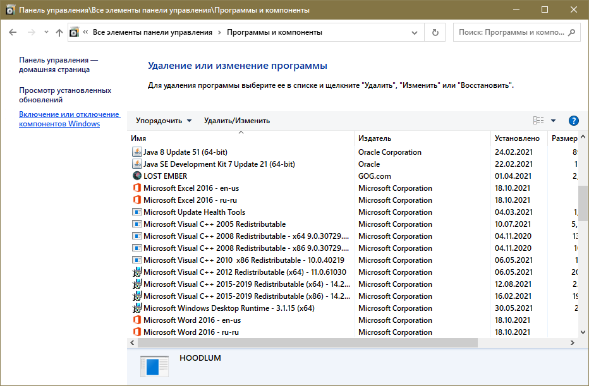The width and height of the screenshot is (589, 386).
Task: Click the Java 8 Update 51 icon
Action: pos(137,152)
